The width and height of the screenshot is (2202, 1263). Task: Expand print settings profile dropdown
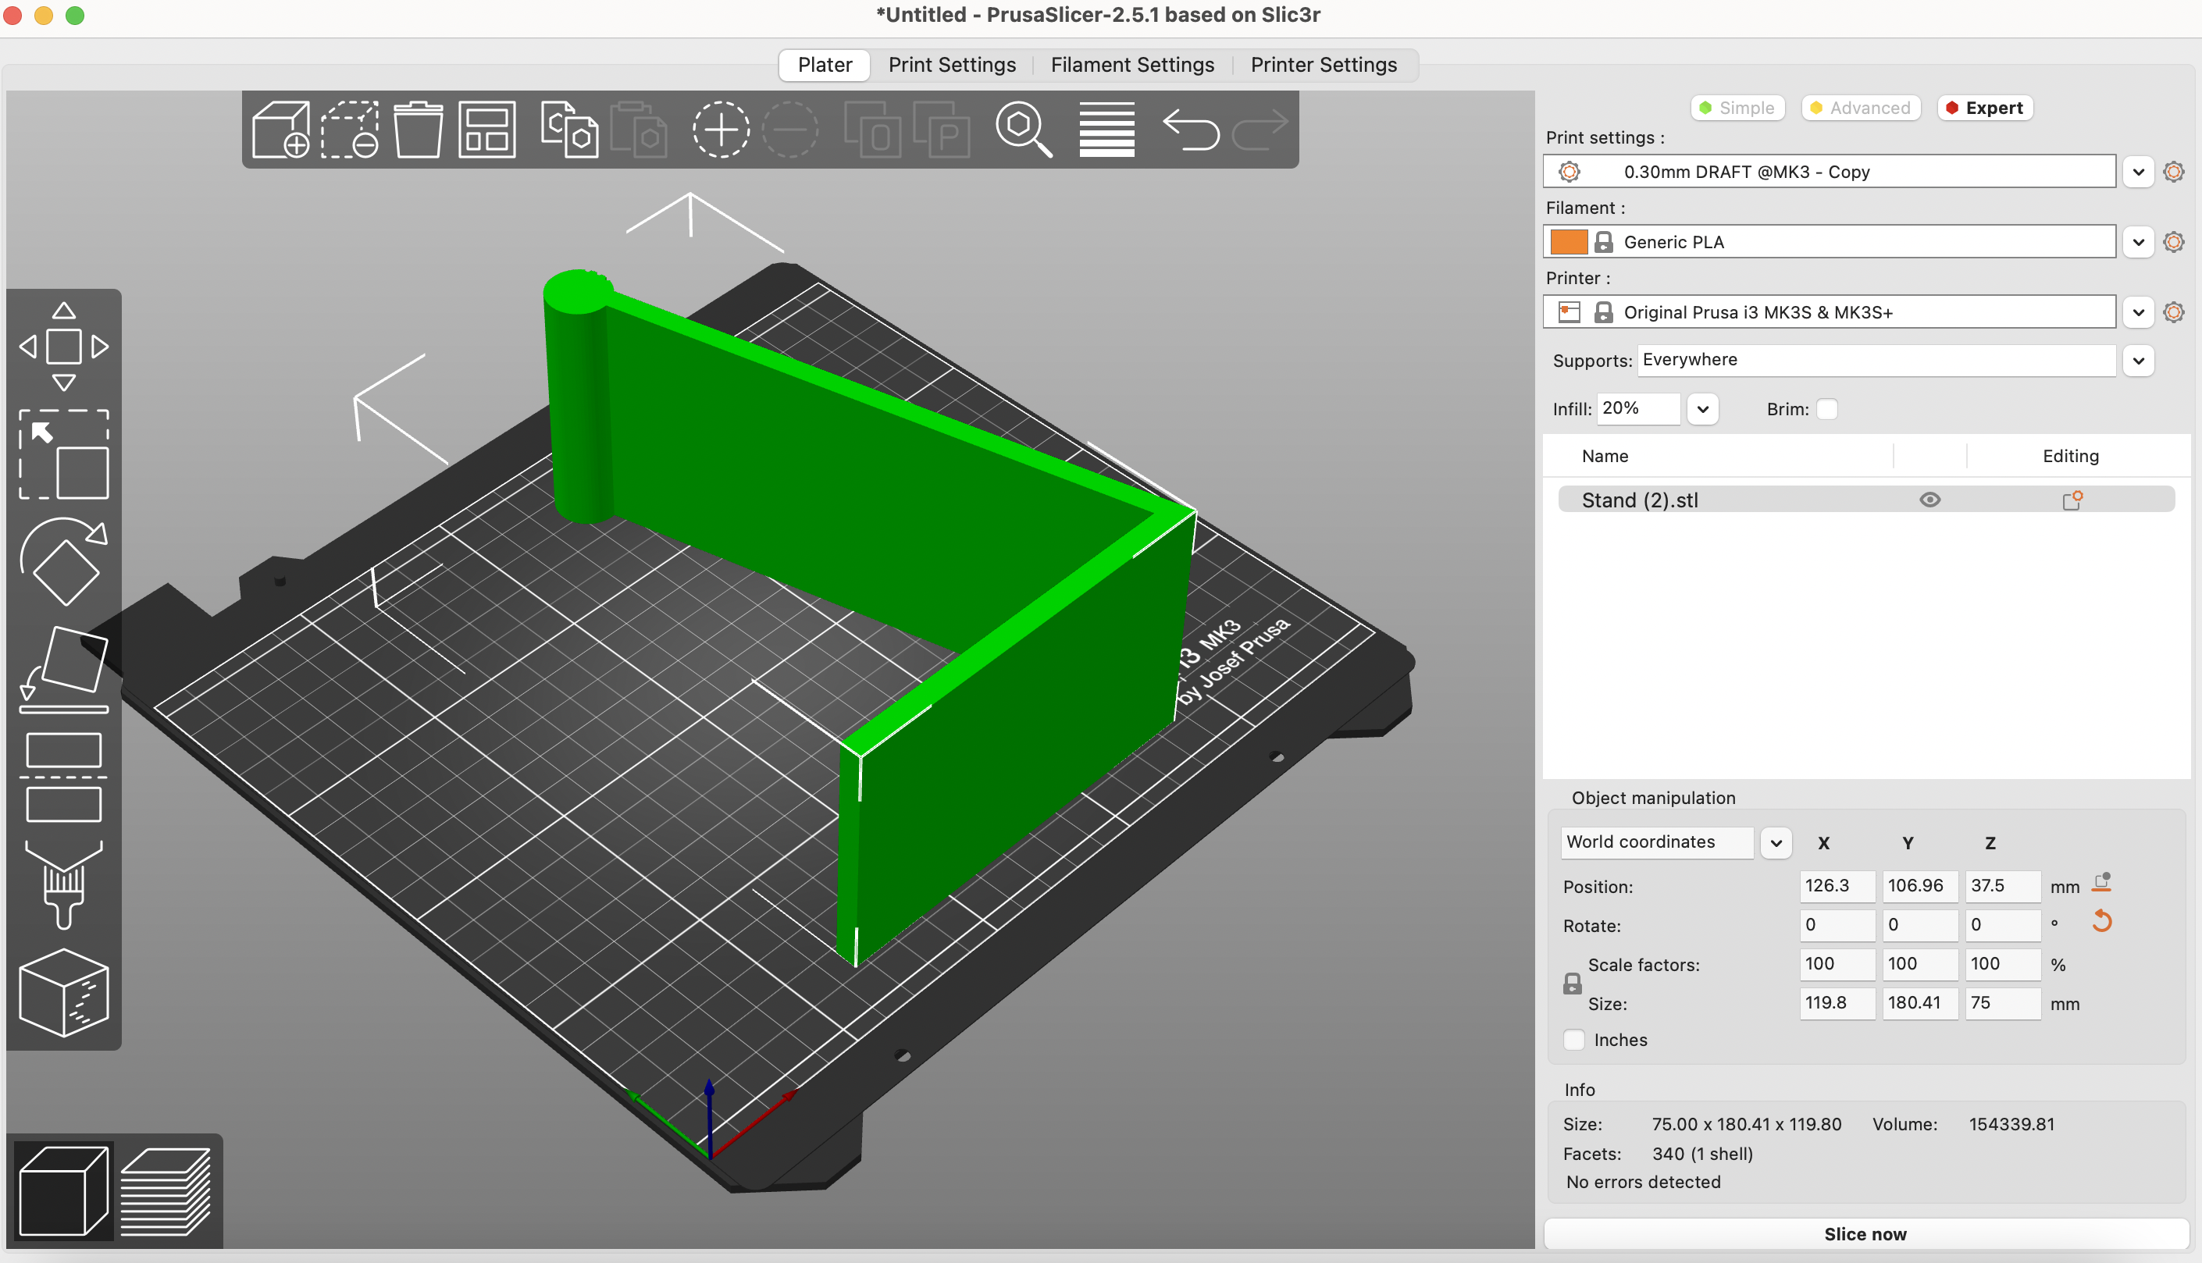pyautogui.click(x=2137, y=171)
